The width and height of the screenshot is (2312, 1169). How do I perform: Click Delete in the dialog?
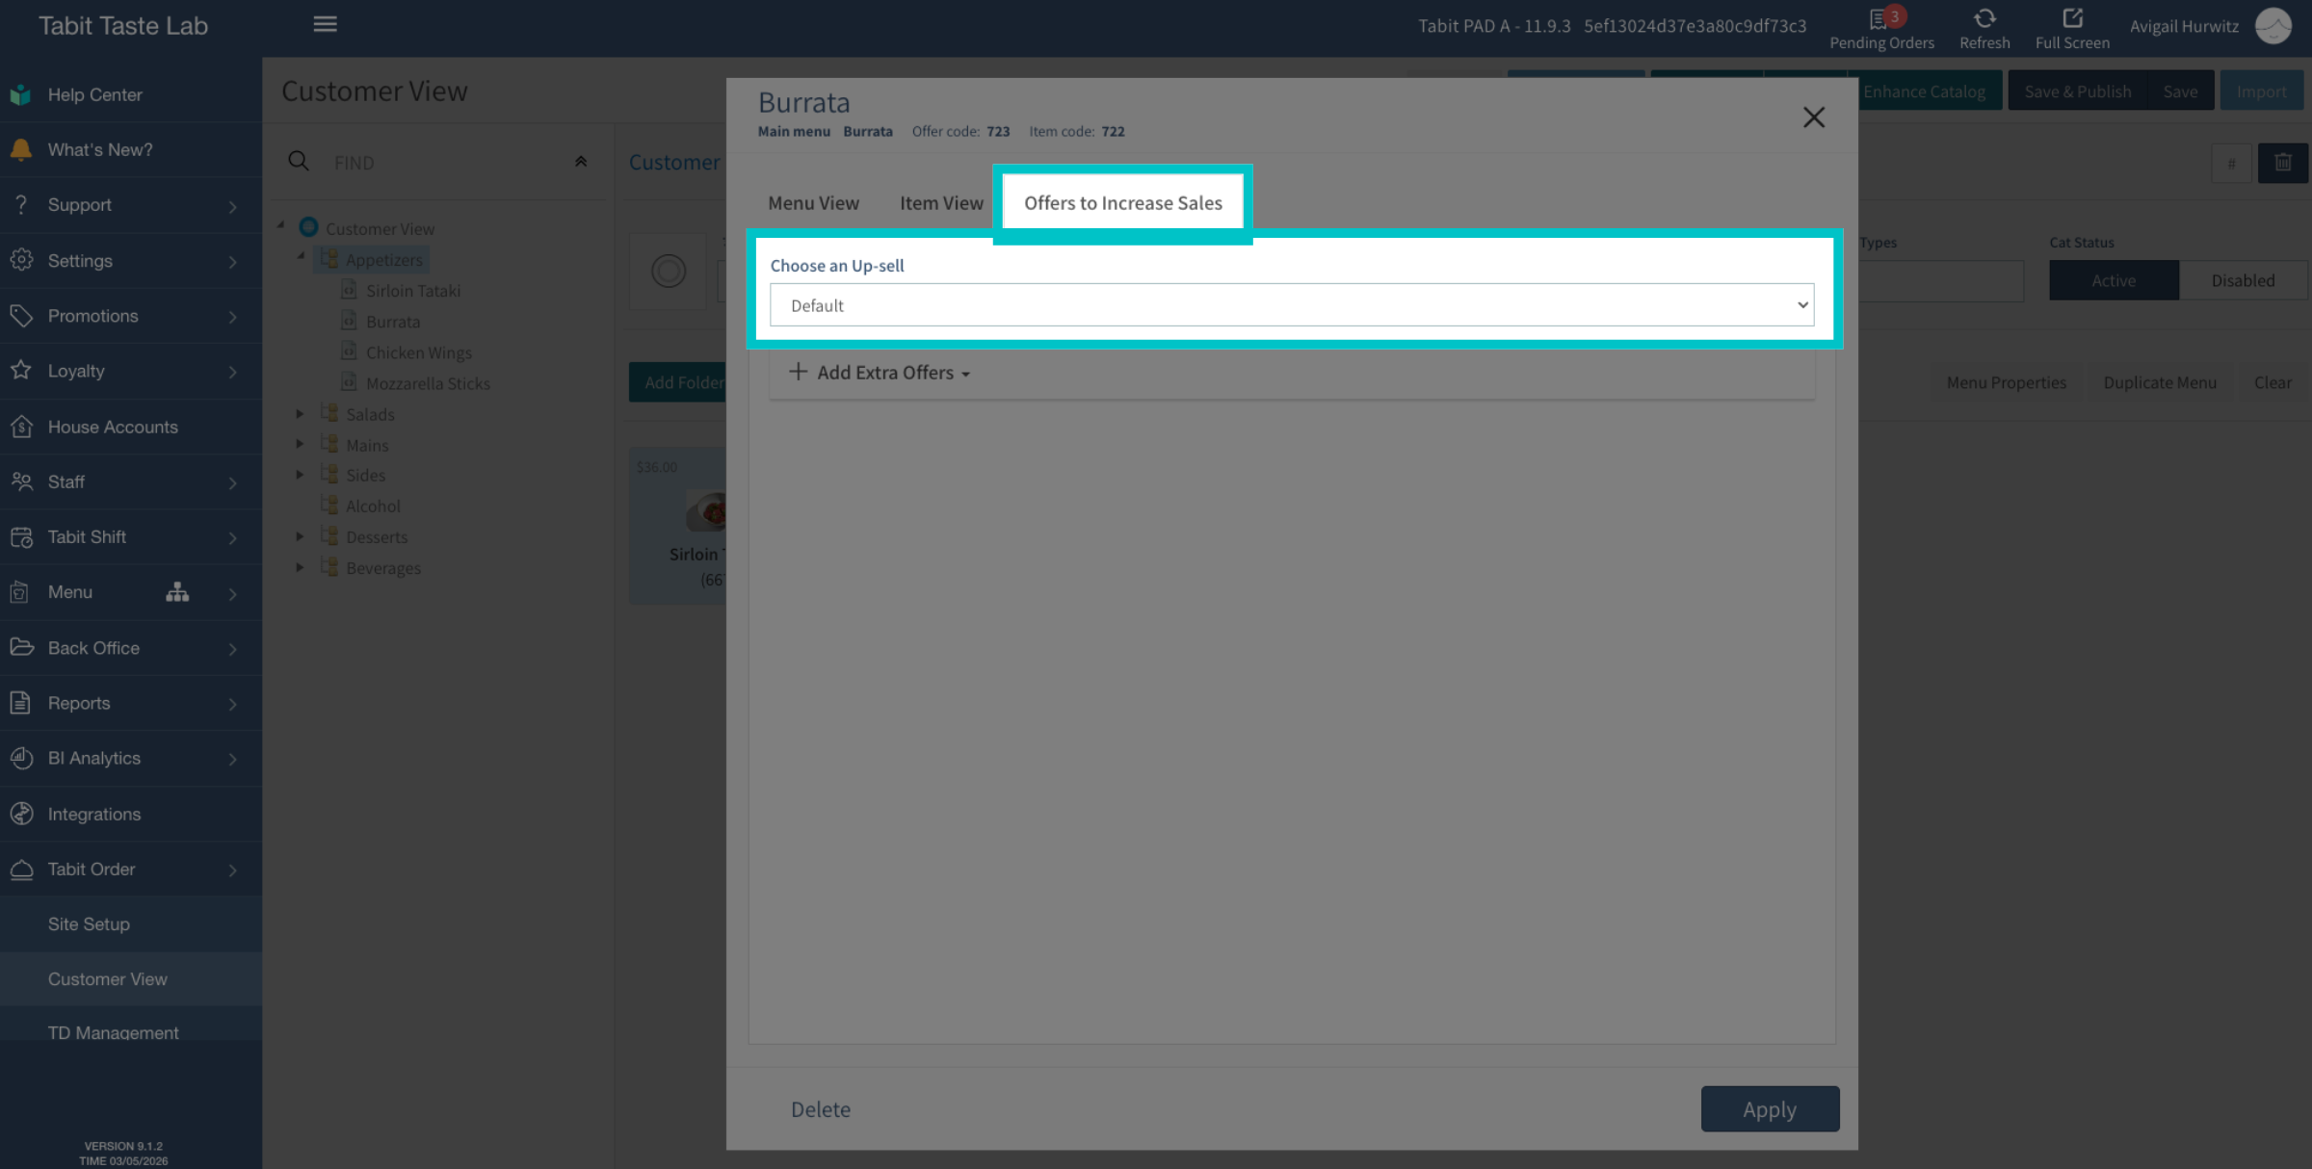(x=820, y=1109)
